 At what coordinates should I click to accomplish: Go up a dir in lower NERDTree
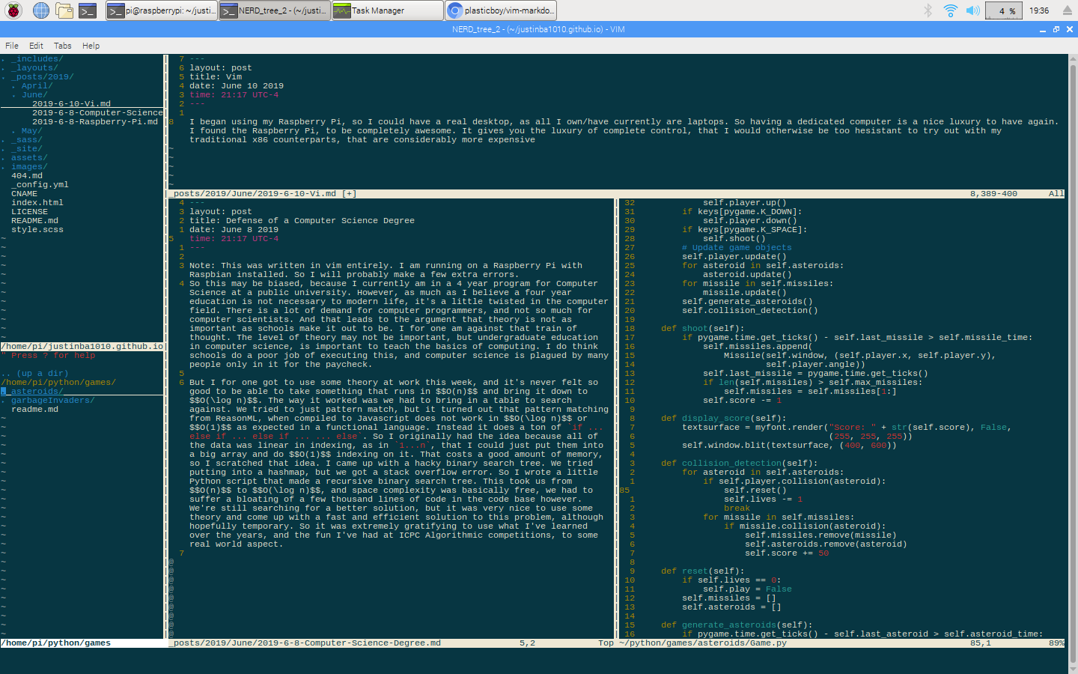[x=35, y=373]
